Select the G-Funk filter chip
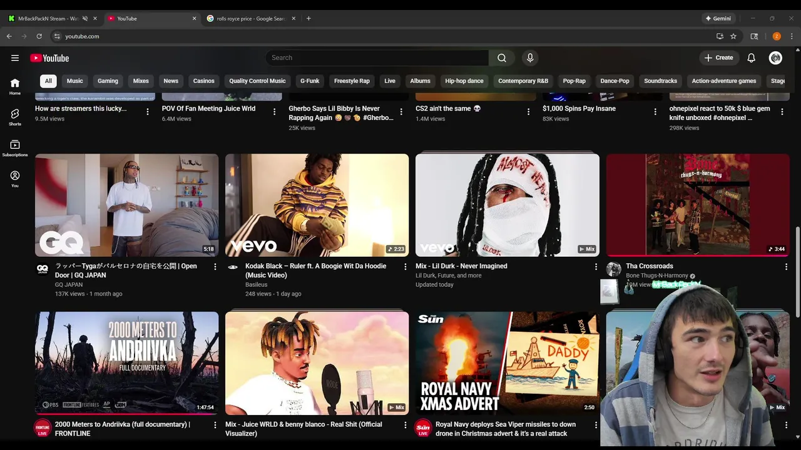 310,81
